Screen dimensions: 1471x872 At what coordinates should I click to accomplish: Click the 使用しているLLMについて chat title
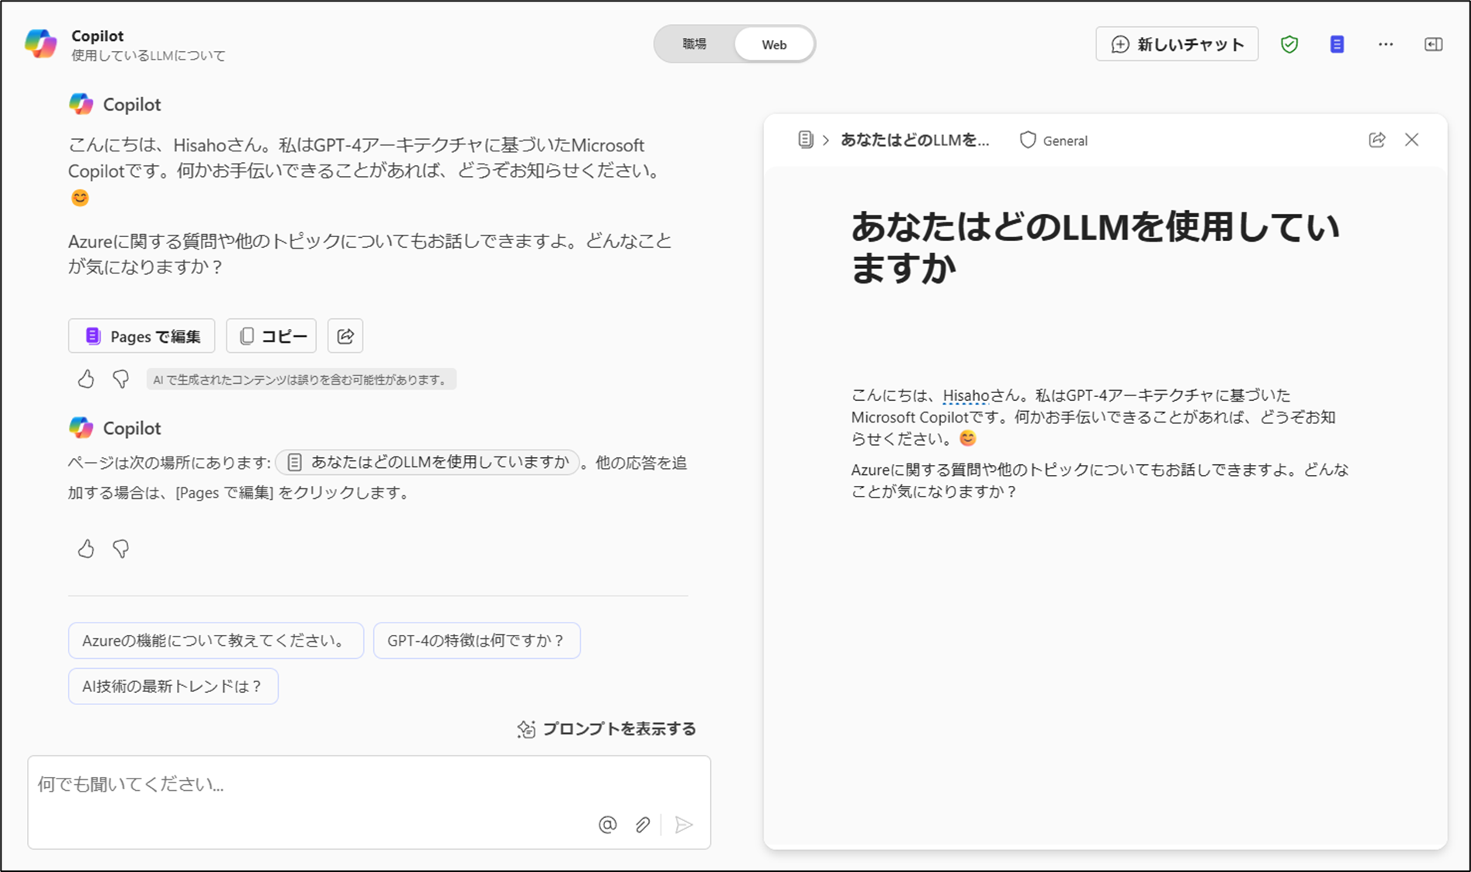point(148,56)
